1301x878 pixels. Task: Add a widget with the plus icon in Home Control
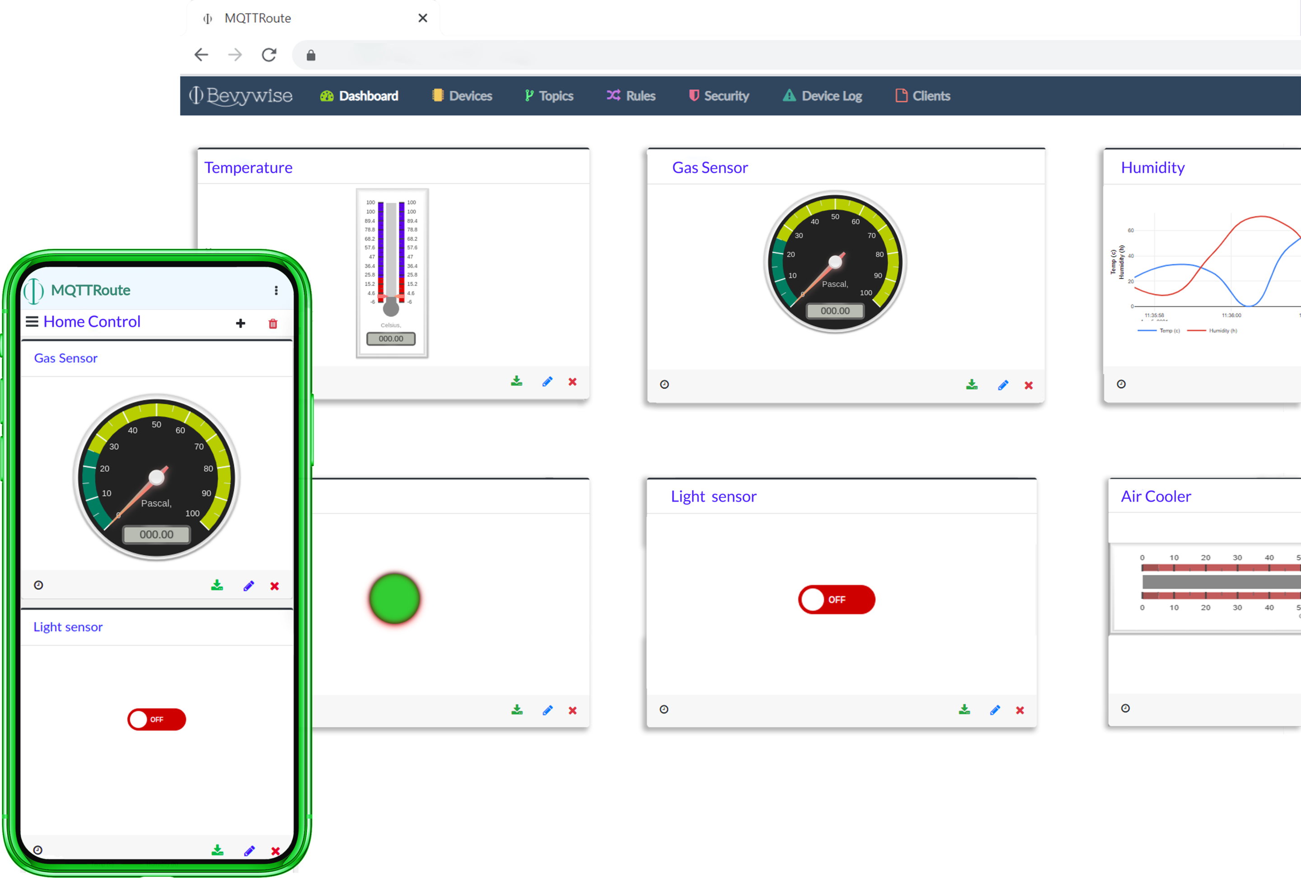click(241, 323)
